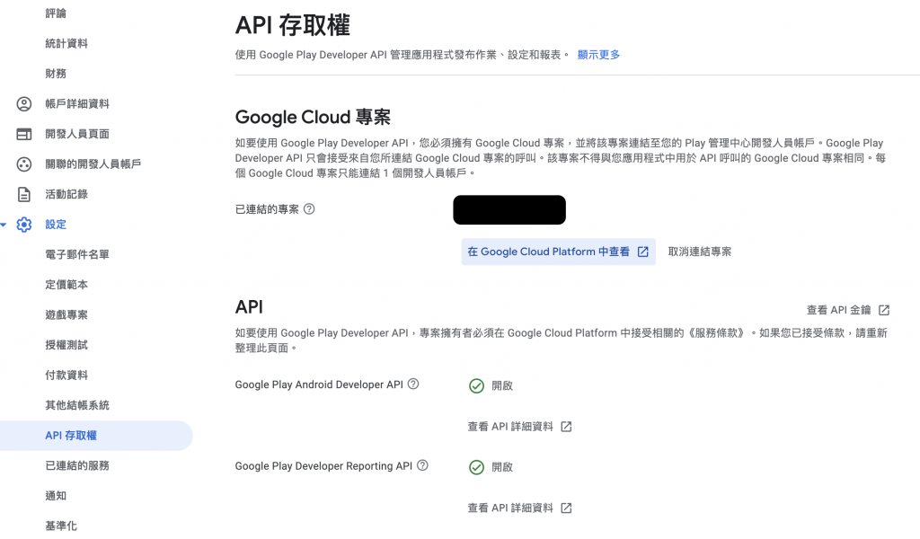This screenshot has height=539, width=920.
Task: Click help icon beside Google Play Developer Reporting API
Action: 422,465
